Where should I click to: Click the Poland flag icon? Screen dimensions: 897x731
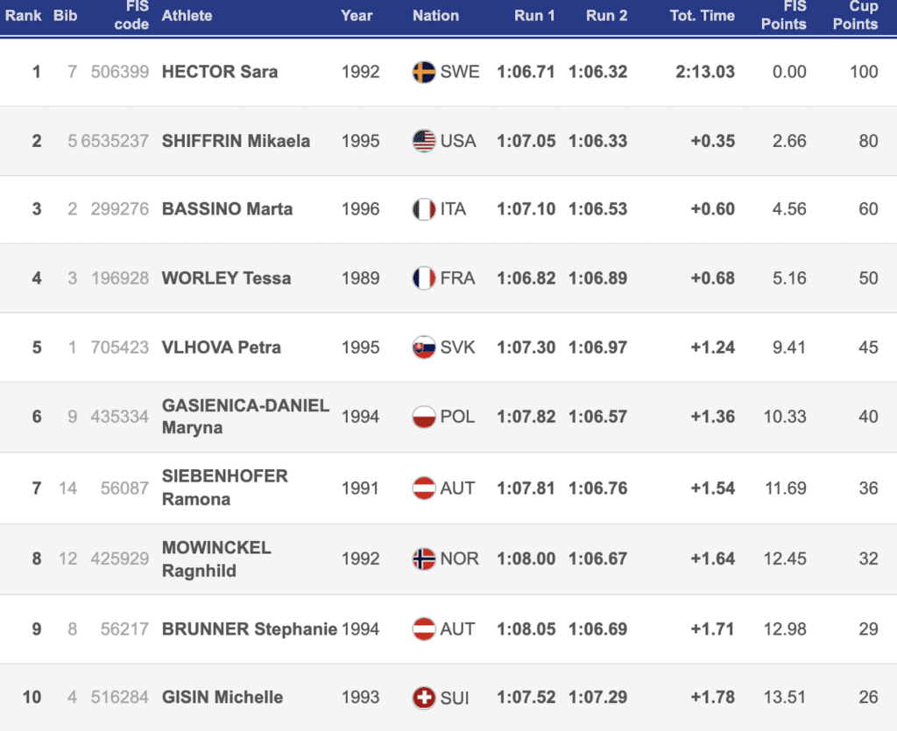pos(424,417)
